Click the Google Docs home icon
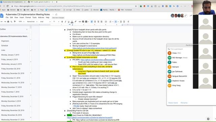The image size is (216, 122). 2,16
